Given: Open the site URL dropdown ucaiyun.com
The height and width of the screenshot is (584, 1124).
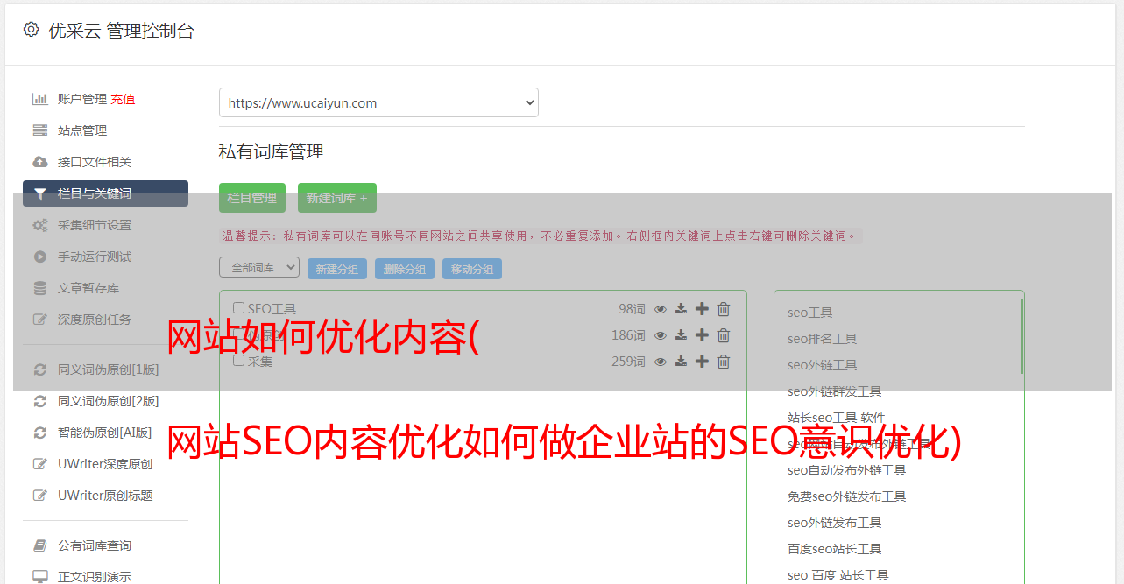Looking at the screenshot, I should (x=378, y=102).
